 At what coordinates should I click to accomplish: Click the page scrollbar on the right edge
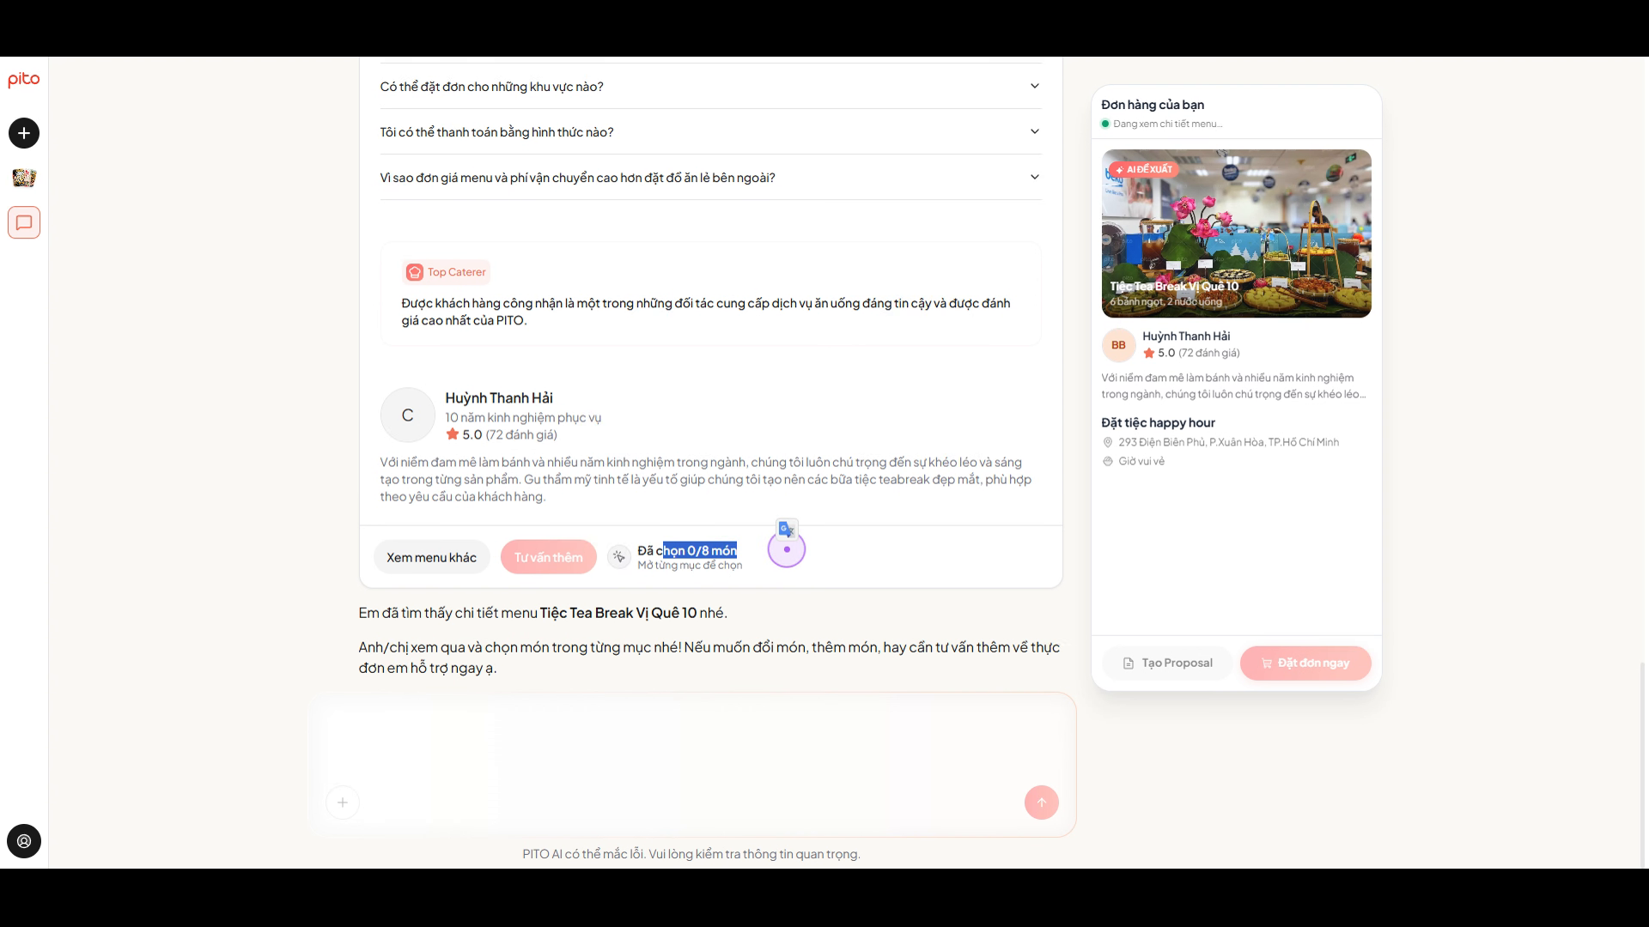click(x=1643, y=764)
